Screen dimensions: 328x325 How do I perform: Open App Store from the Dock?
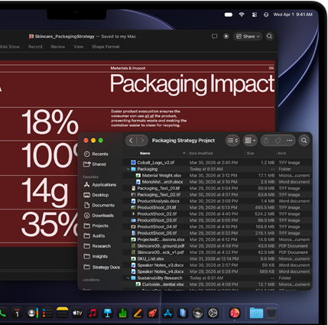point(167,313)
